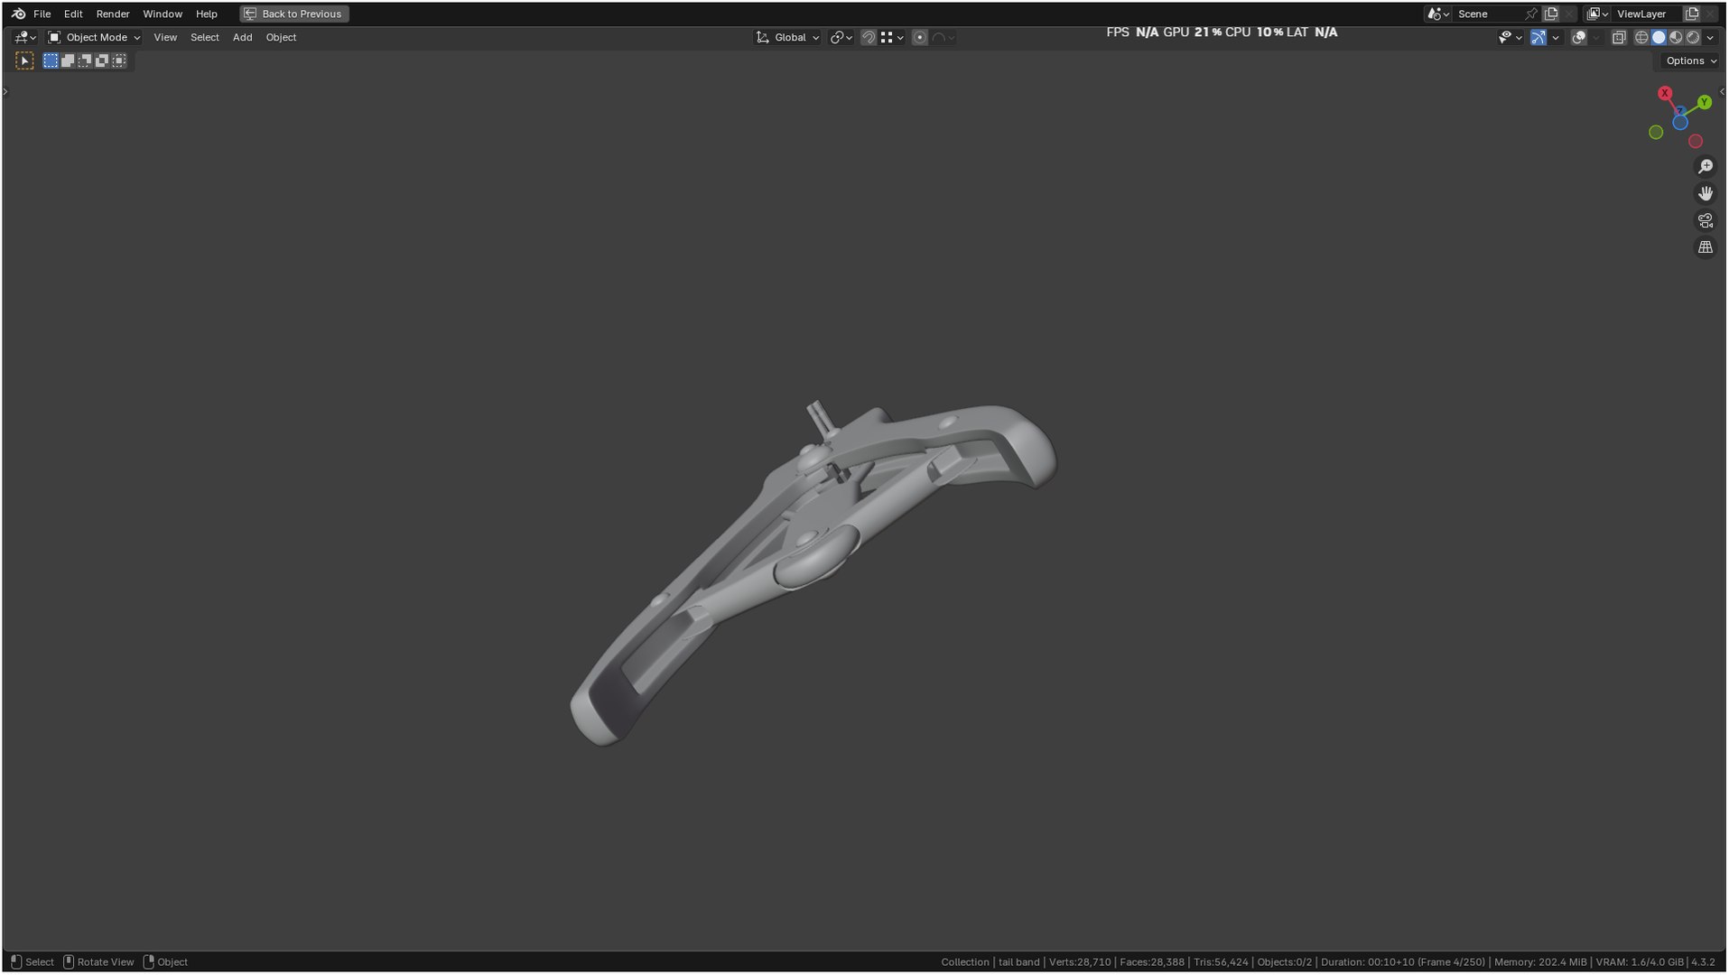Open the Options dropdown
The image size is (1729, 975).
1690,60
